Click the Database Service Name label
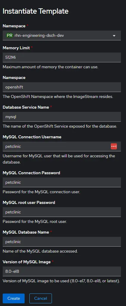Screen dimensions: 126x306 click(x=26, y=107)
